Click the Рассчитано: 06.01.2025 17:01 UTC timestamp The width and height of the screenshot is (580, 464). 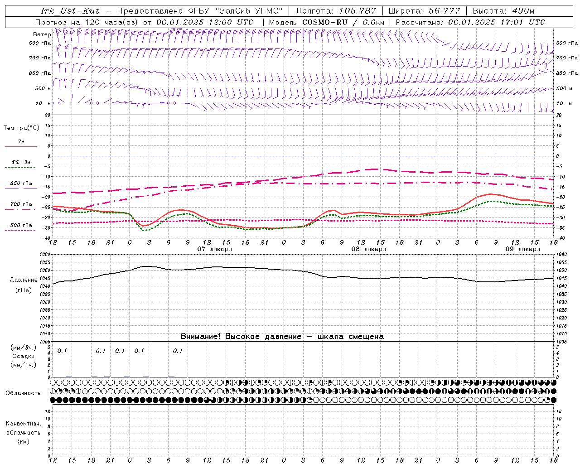coord(470,22)
